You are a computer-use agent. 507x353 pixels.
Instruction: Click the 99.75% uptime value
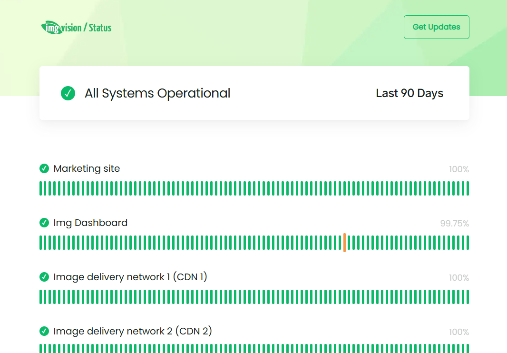click(454, 224)
